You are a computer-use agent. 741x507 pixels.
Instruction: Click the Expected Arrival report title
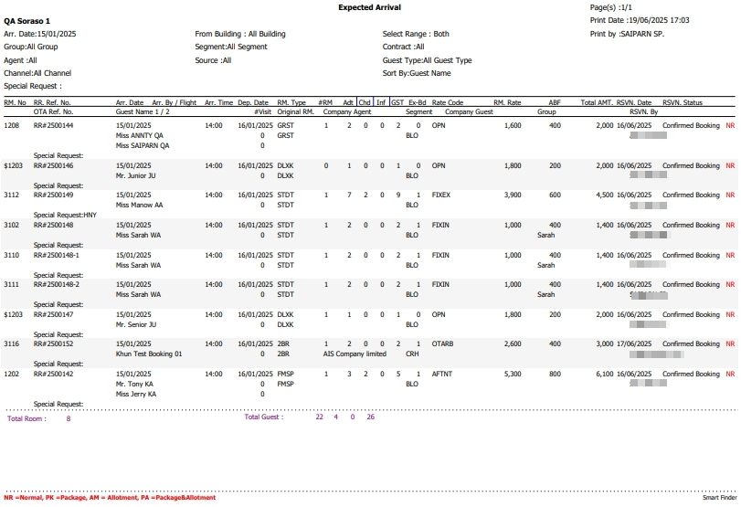click(369, 7)
